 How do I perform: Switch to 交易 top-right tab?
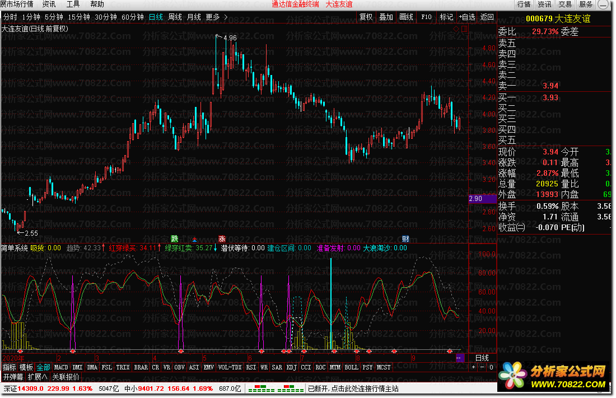point(565,4)
